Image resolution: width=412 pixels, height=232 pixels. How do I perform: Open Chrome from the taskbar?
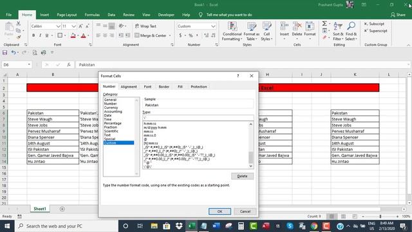point(314,226)
